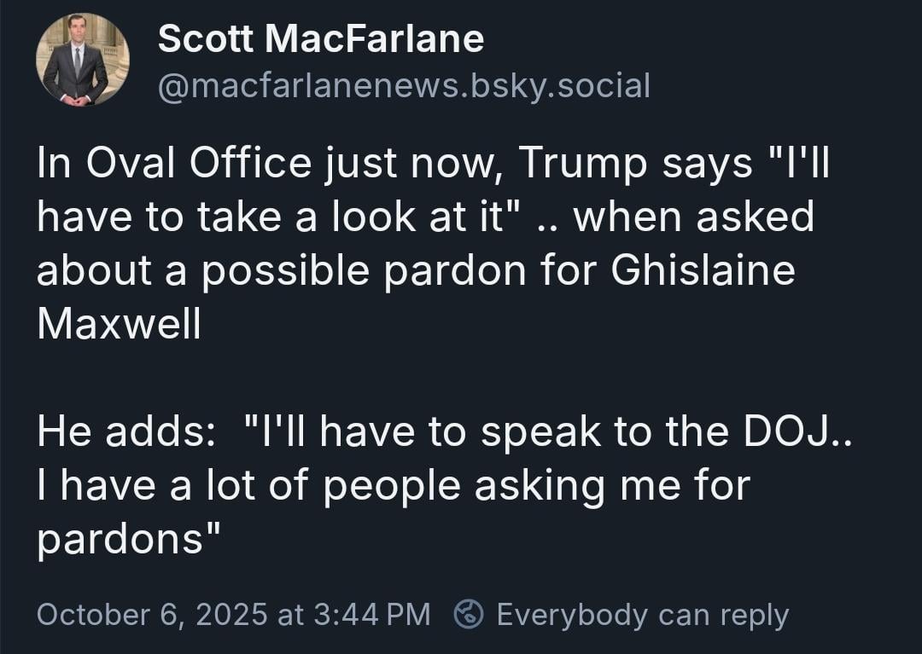Open the October 6, 2025 date link
Screen dimensions: 922x654
[152, 614]
